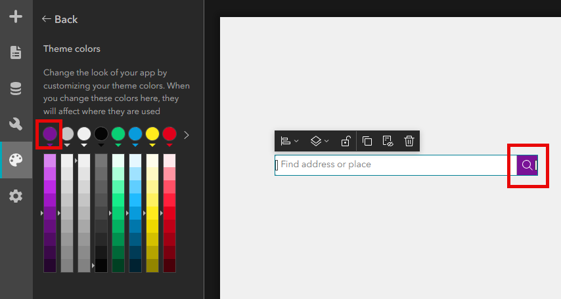Screen dimensions: 561x299
Task: Select the green theme color circle
Action: pos(118,134)
